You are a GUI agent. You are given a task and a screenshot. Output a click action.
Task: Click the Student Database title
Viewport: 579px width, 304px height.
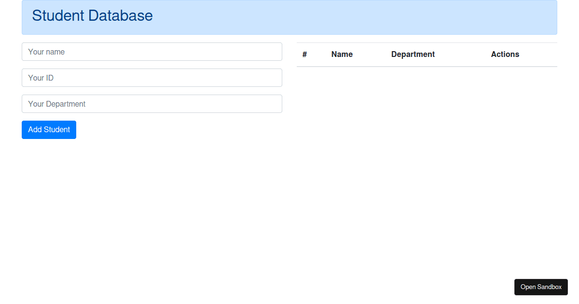92,15
